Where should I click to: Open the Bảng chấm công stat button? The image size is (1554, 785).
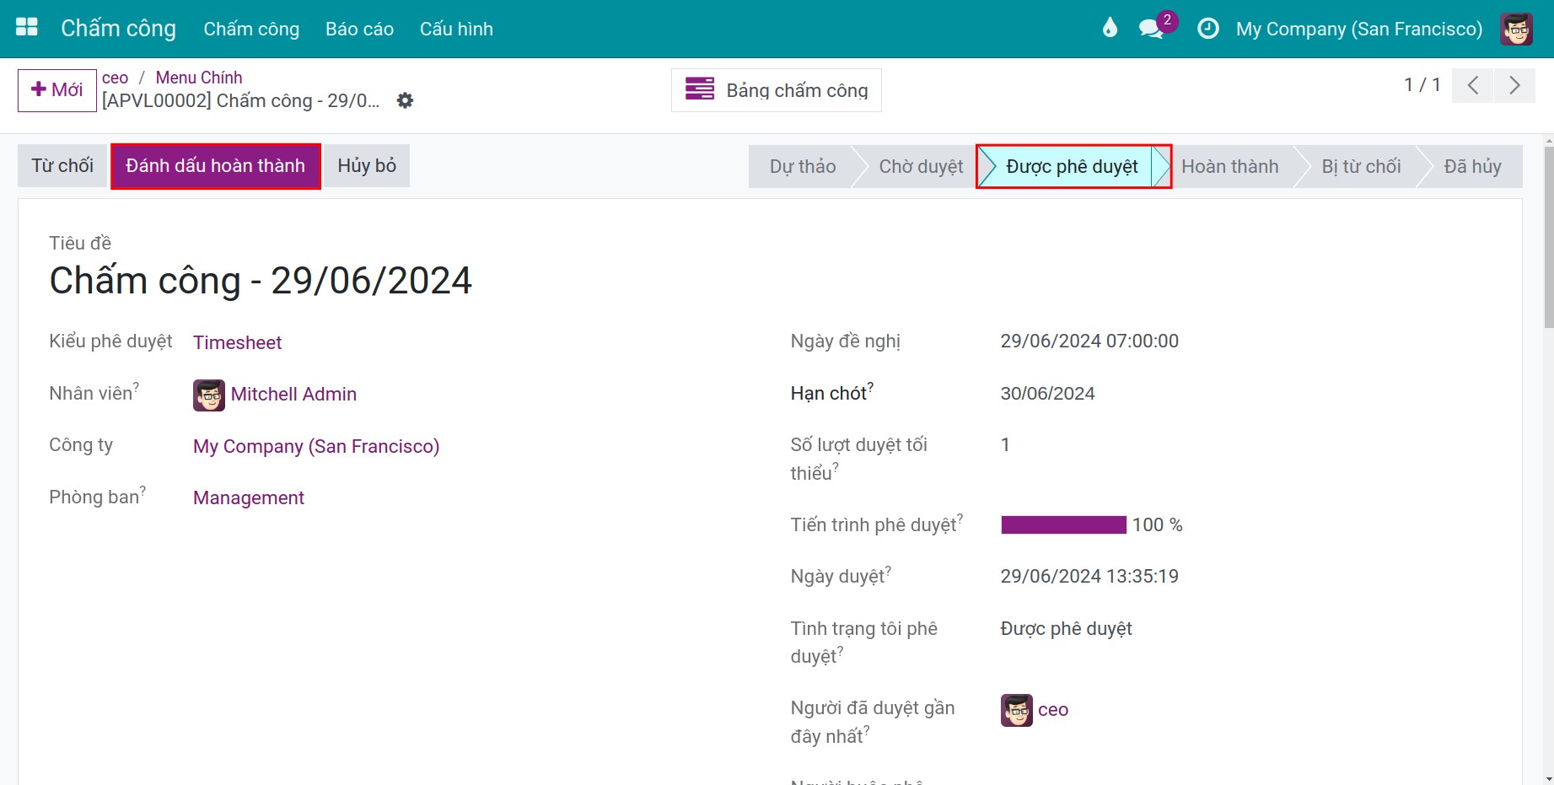tap(776, 90)
